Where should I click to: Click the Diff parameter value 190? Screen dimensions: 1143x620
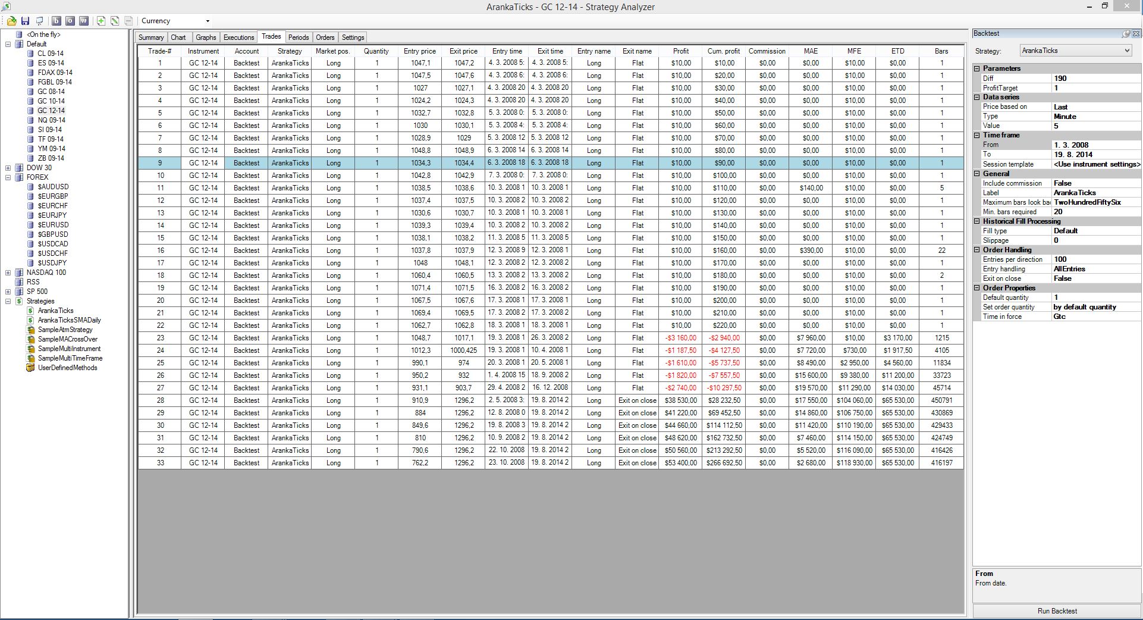pos(1096,79)
